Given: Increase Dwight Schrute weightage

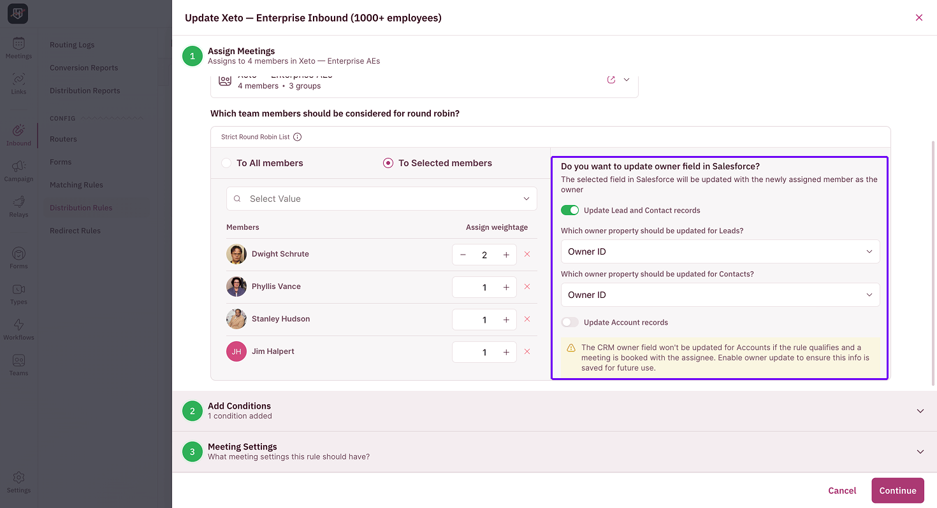Looking at the screenshot, I should pos(506,255).
